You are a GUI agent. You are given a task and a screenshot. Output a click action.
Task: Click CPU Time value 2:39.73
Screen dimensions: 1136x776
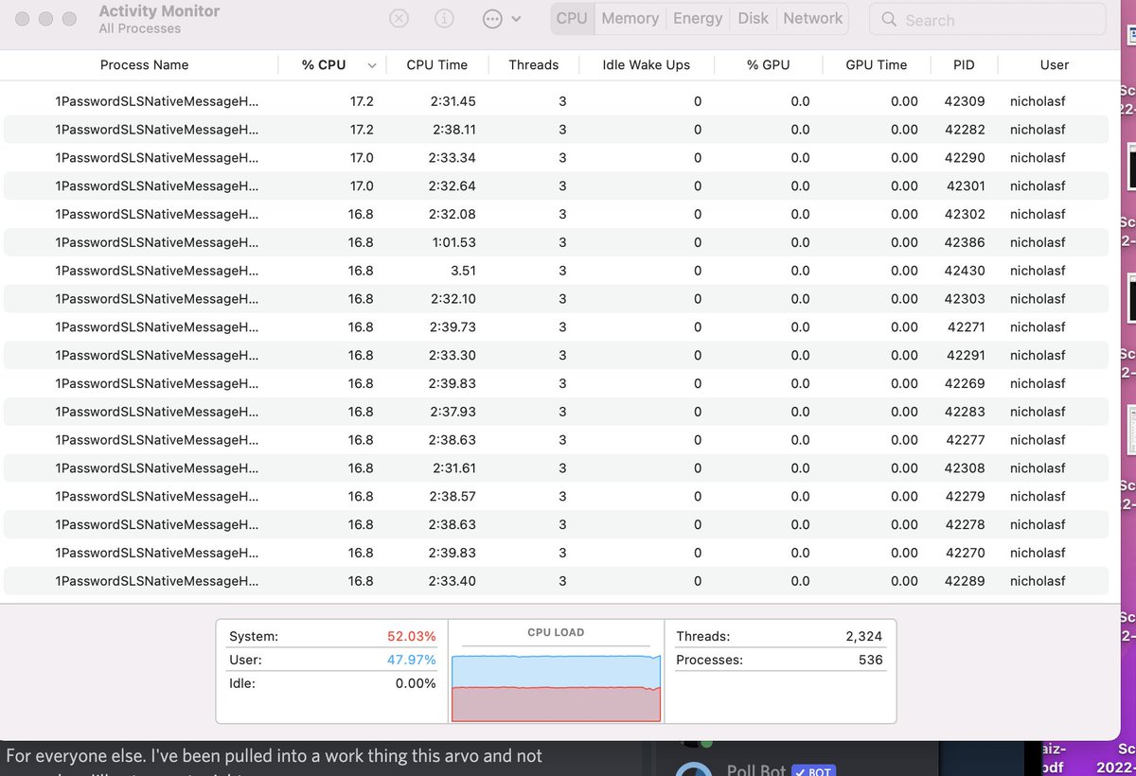tap(454, 327)
